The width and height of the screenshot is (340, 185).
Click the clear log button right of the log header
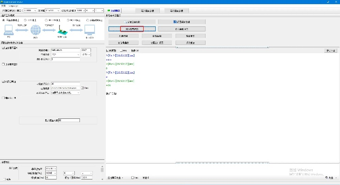tap(331, 50)
